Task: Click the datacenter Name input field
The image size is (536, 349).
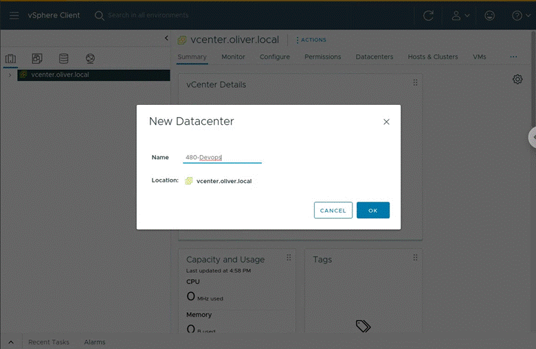Action: point(222,157)
